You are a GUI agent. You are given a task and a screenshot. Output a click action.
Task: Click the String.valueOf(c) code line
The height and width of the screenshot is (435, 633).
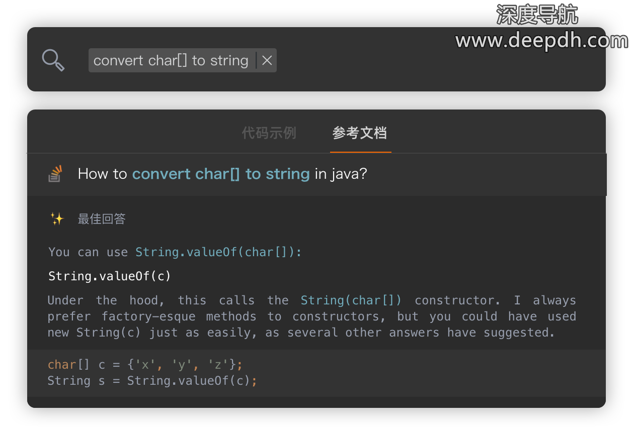click(110, 276)
